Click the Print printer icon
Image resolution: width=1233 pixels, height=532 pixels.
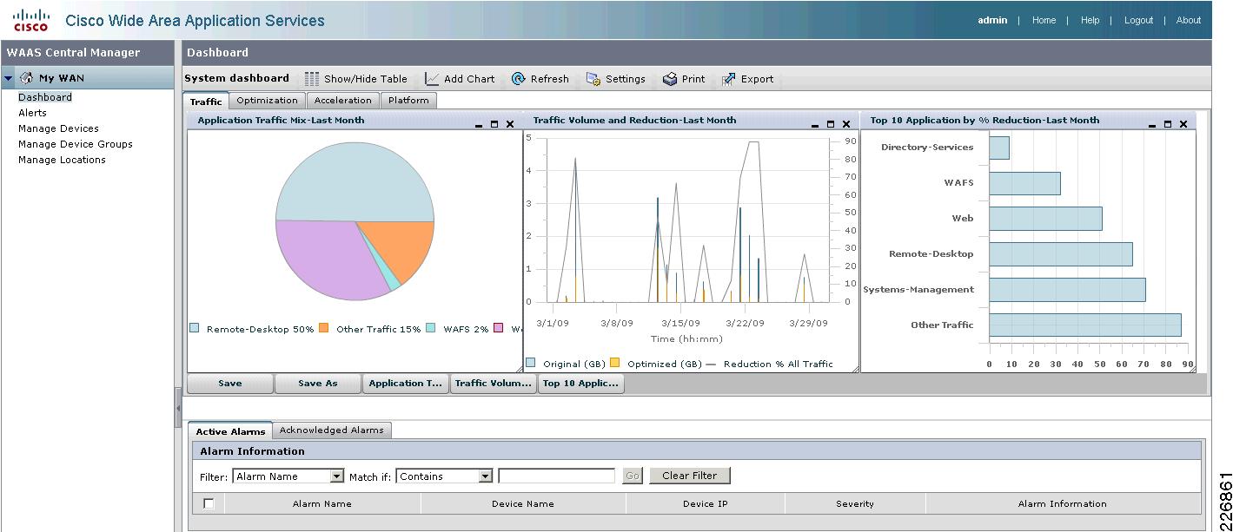tap(670, 79)
